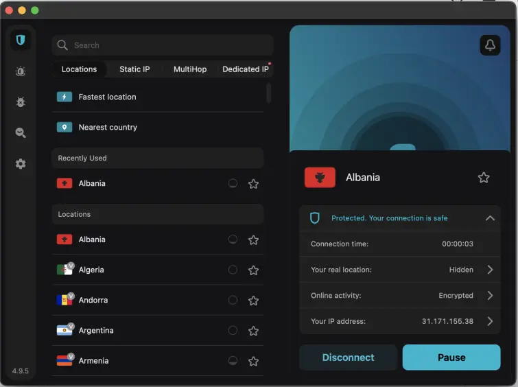
Task: Expand Your real location details
Action: coord(491,270)
